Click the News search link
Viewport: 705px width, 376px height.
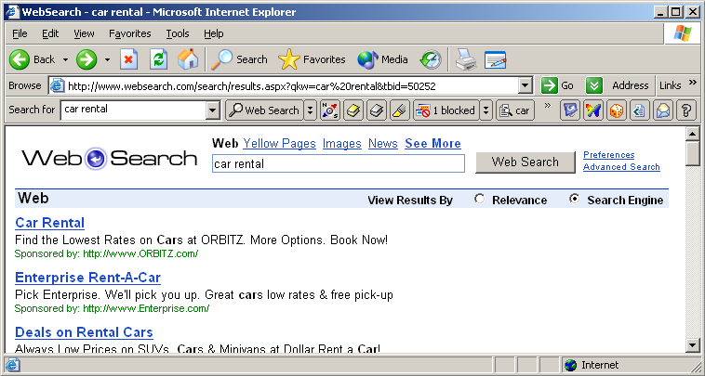382,144
